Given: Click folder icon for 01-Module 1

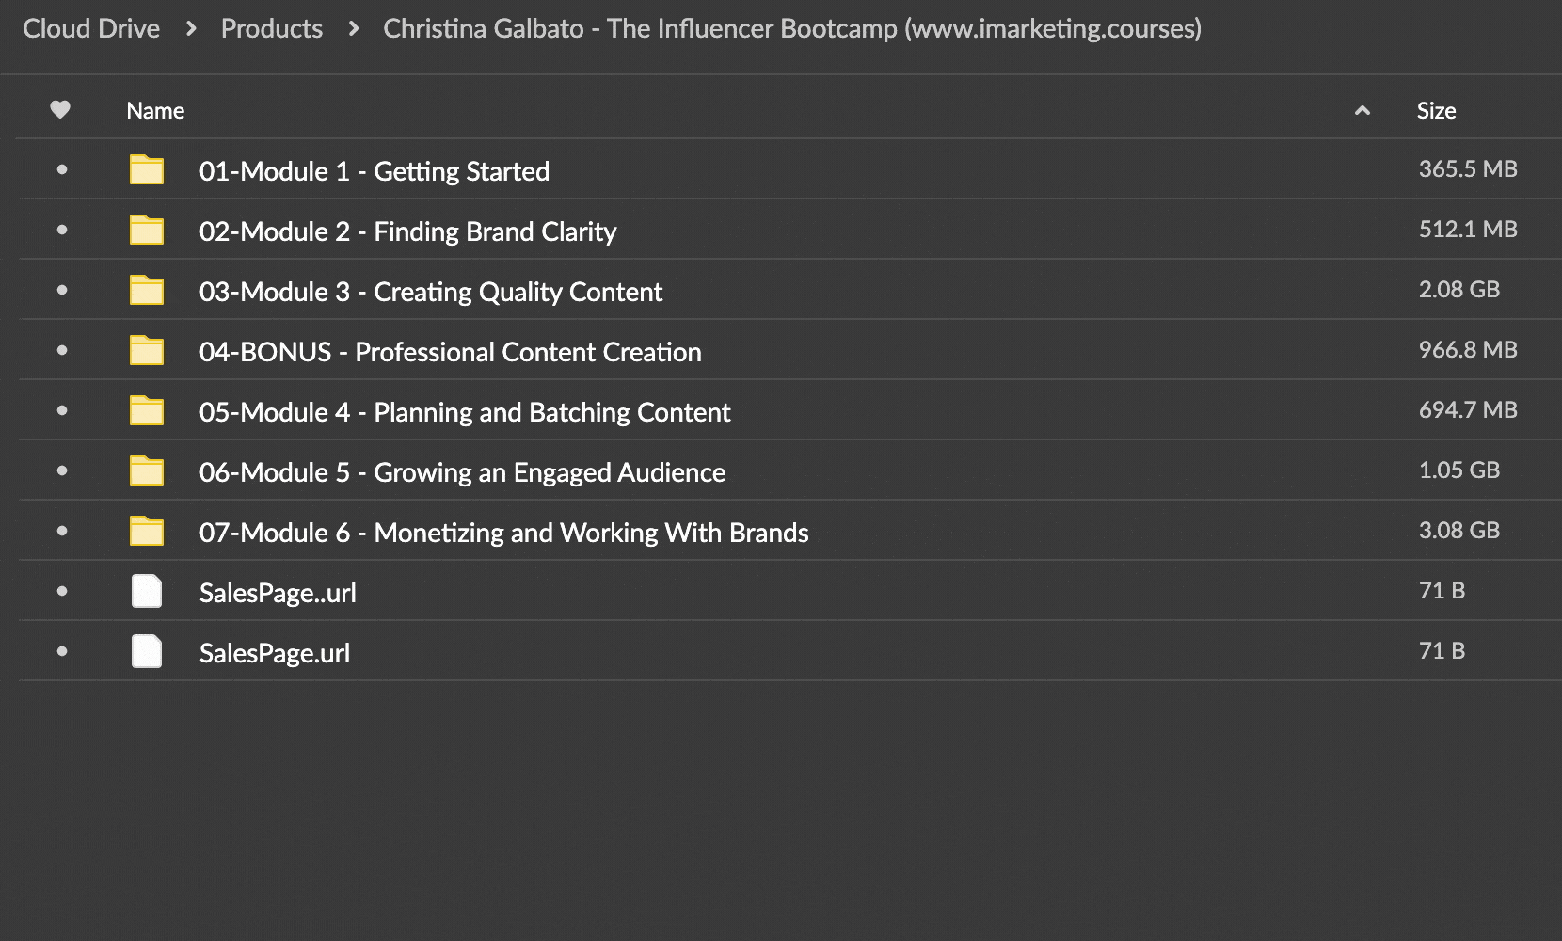Looking at the screenshot, I should click(147, 169).
